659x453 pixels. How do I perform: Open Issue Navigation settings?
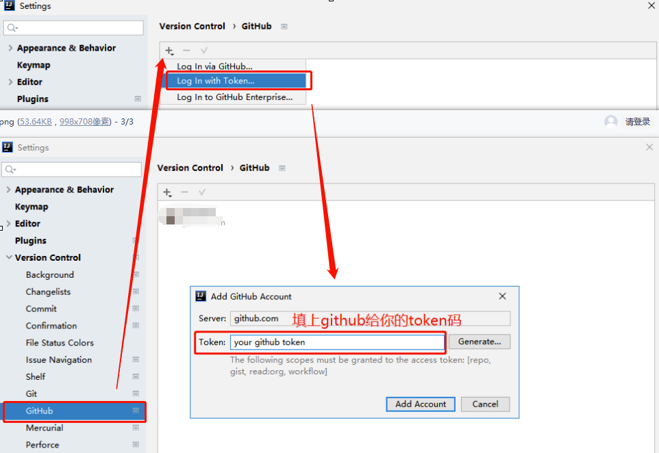(58, 360)
